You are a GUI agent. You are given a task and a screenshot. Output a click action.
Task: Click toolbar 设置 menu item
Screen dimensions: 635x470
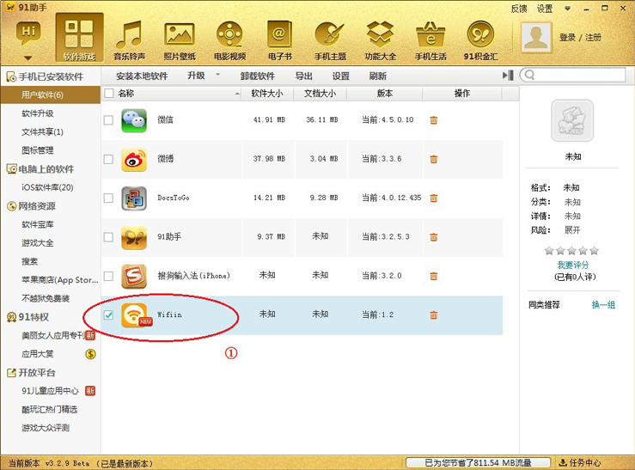point(340,76)
